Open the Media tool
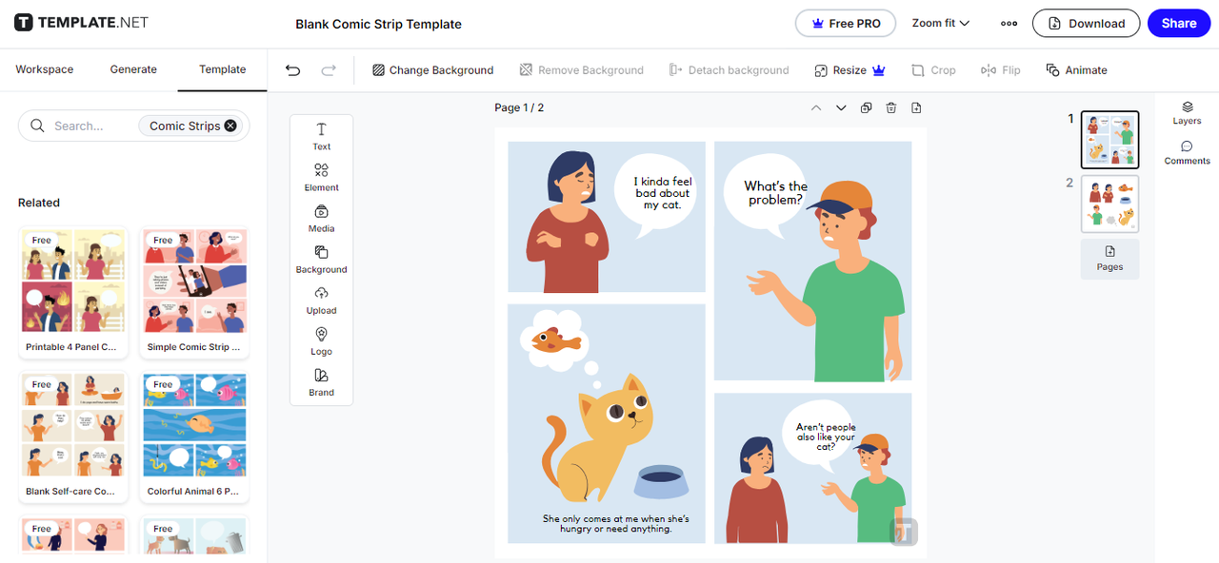Viewport: 1219px width, 563px height. pos(322,219)
